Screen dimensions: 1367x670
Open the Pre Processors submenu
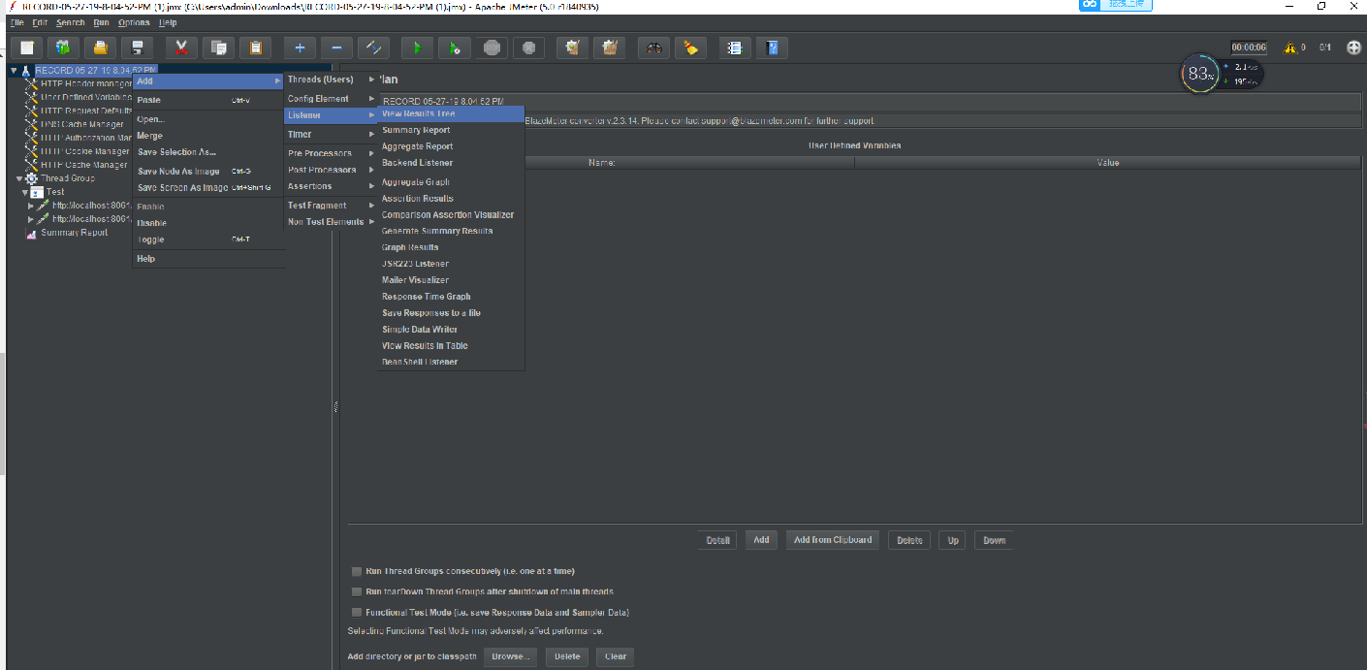click(x=331, y=153)
